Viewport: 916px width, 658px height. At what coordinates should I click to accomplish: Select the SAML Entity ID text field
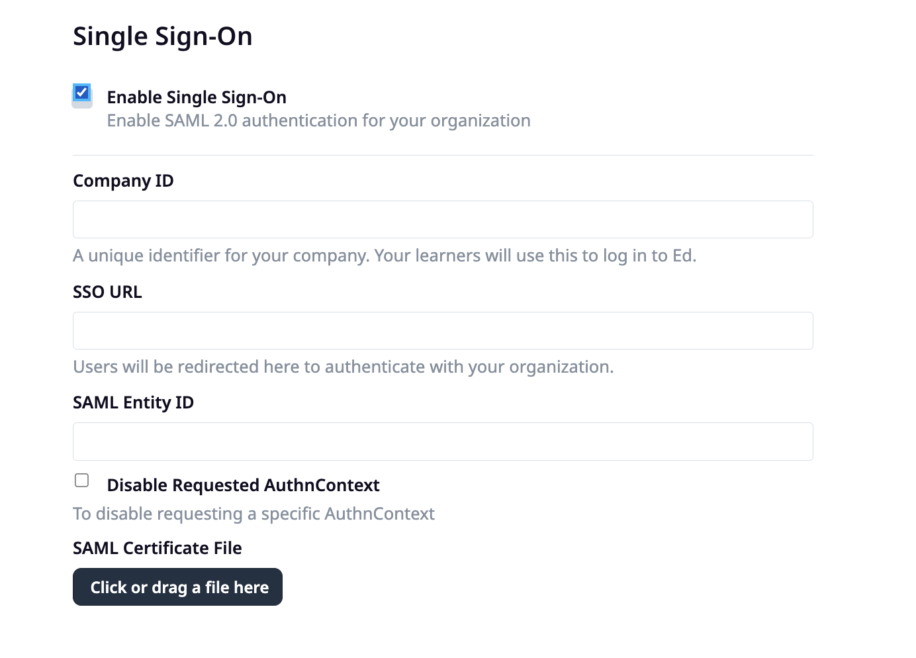point(443,441)
